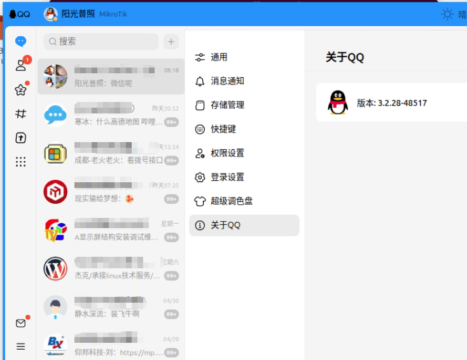Click MikroTik status text in header
Image resolution: width=467 pixels, height=360 pixels.
(113, 14)
